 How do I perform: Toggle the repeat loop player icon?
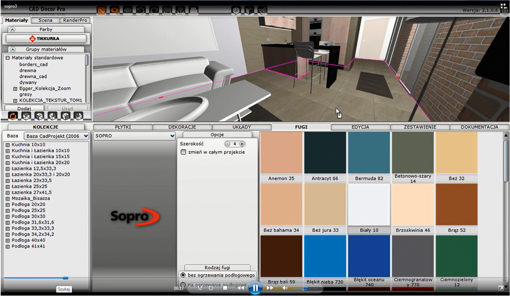pyautogui.click(x=211, y=288)
